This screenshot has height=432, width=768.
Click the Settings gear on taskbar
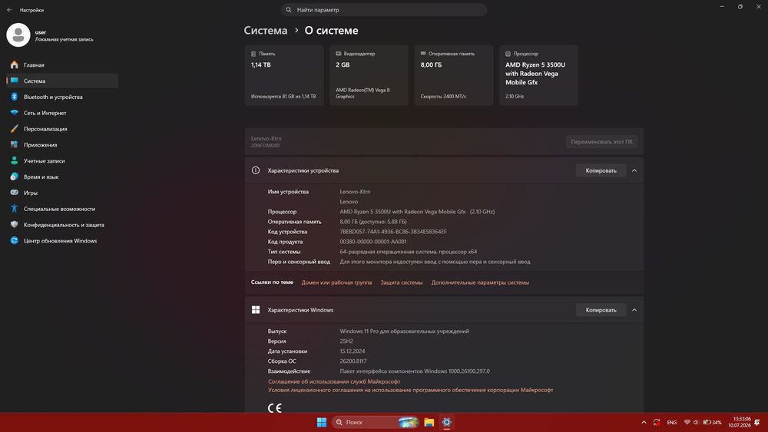447,422
